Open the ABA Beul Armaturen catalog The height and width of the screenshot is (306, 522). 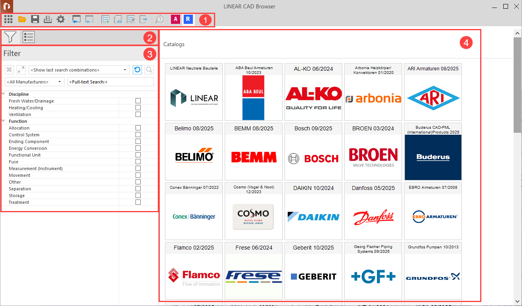coord(254,92)
